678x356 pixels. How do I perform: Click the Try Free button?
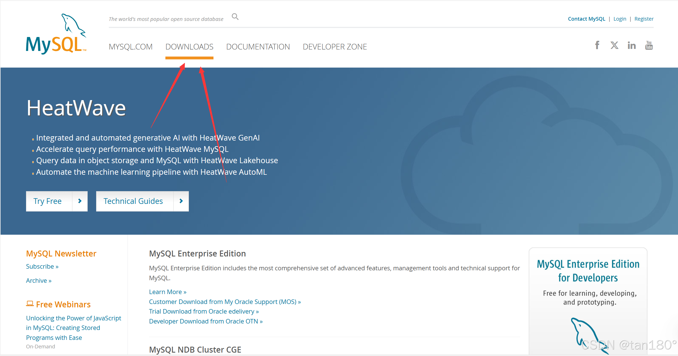[x=57, y=201]
